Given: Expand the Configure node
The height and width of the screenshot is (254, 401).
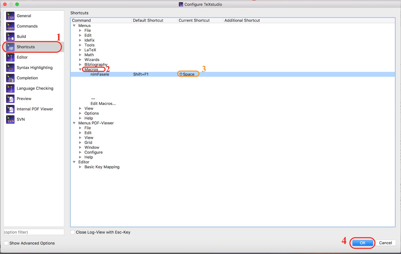Looking at the screenshot, I should pyautogui.click(x=81, y=152).
